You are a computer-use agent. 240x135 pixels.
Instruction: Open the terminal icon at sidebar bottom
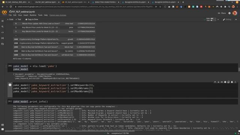coord(3,129)
